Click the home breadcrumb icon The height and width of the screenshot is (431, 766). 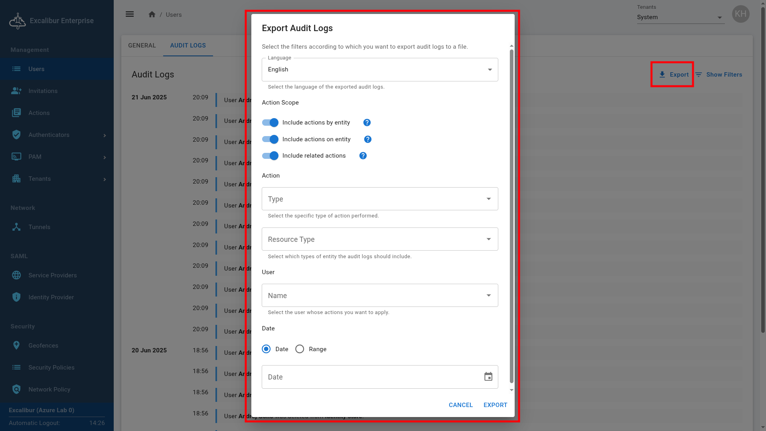[152, 14]
